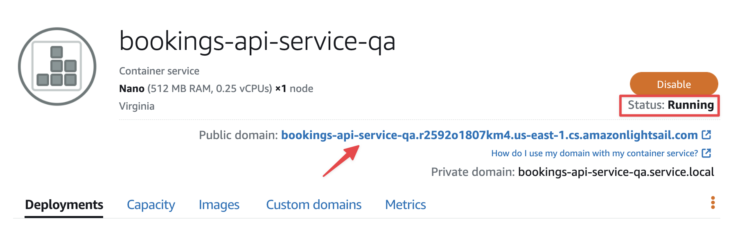
Task: Click the Status: Running indicator
Action: (670, 105)
